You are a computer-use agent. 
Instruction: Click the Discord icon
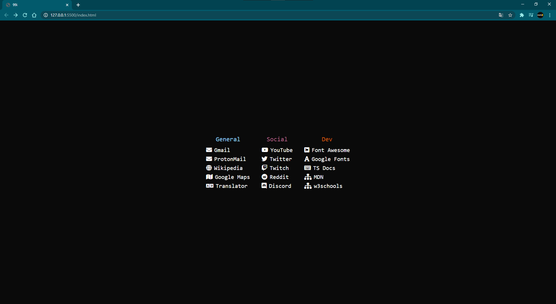264,186
